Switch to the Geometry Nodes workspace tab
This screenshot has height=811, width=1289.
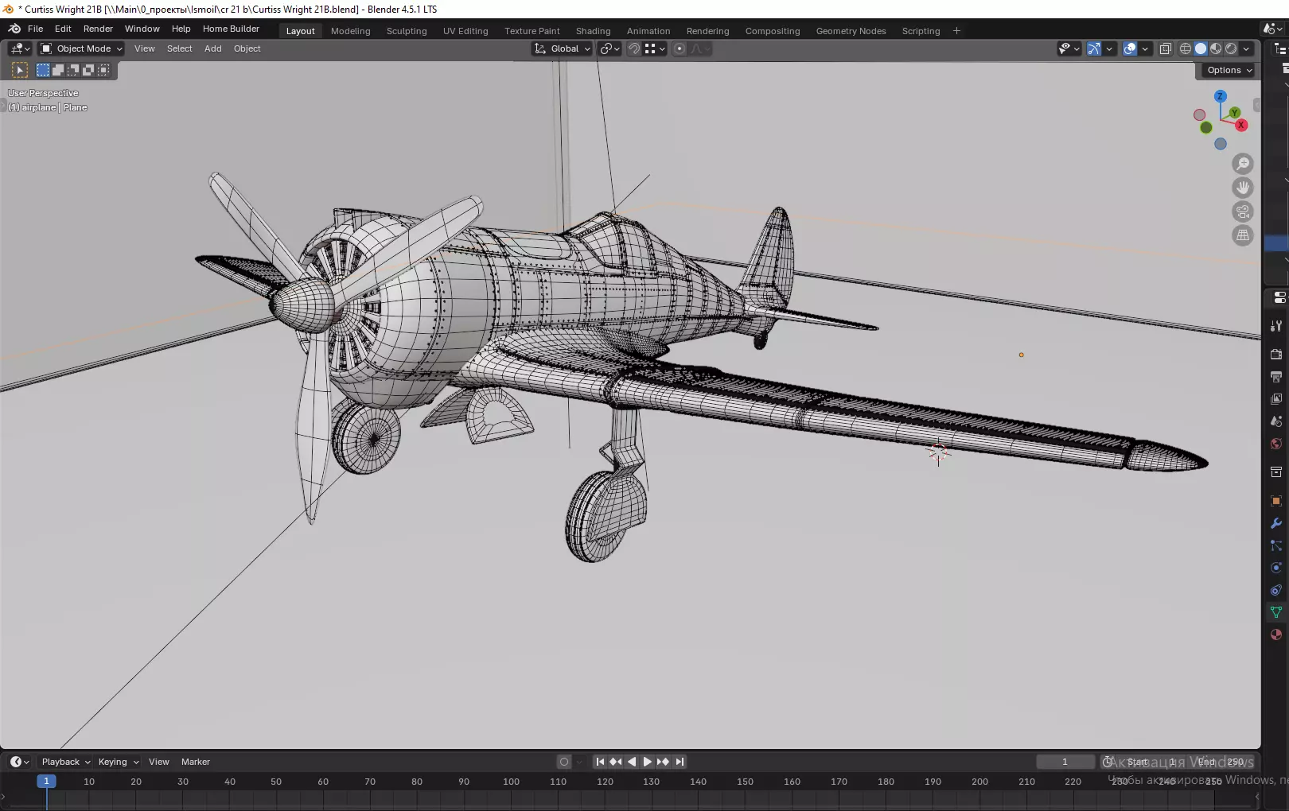(851, 31)
